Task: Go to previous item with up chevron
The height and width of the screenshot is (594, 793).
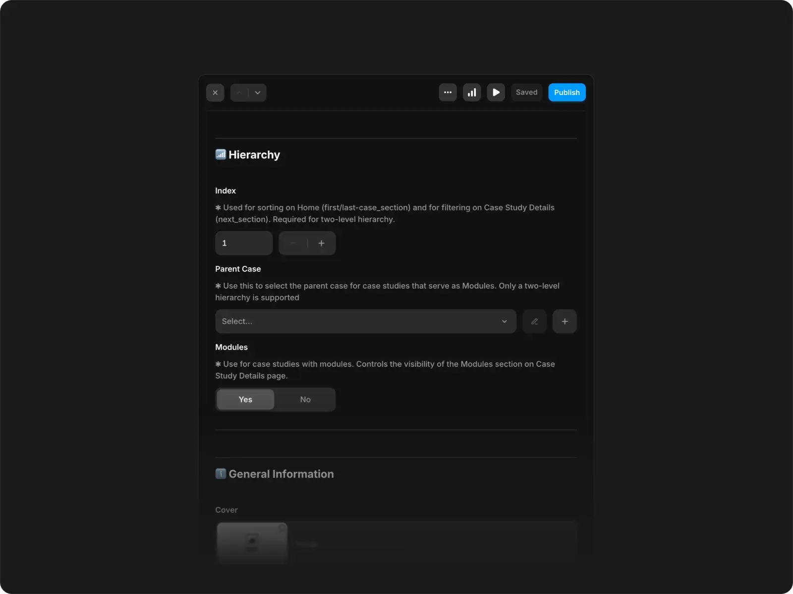Action: click(x=239, y=93)
